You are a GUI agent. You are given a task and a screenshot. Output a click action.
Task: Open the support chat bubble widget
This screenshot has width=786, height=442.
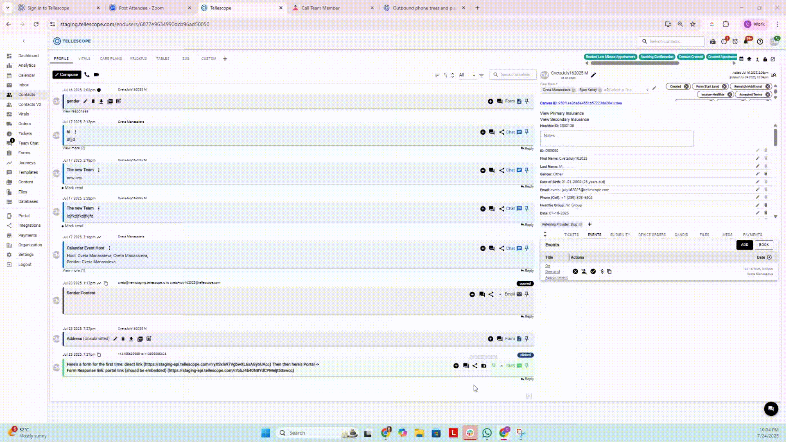(771, 408)
